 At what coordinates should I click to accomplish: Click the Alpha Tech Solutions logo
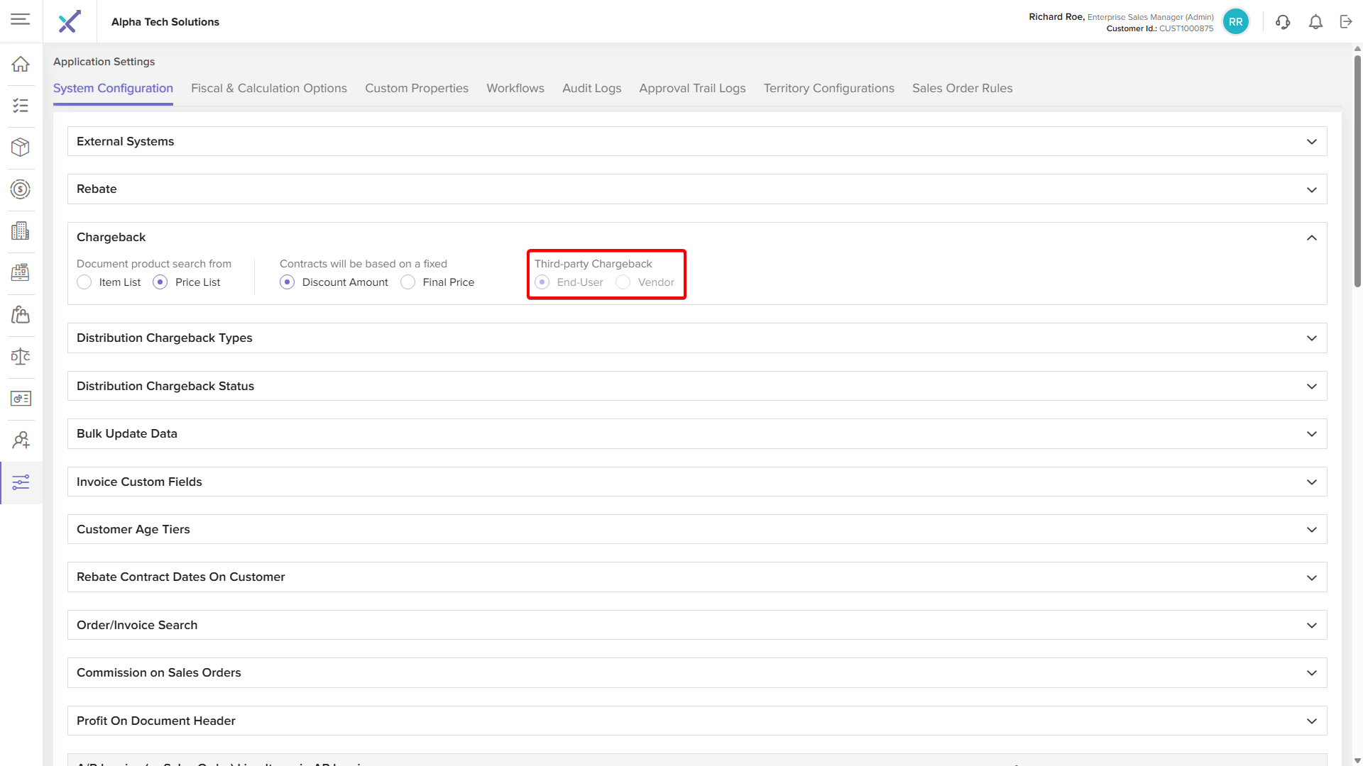tap(70, 22)
